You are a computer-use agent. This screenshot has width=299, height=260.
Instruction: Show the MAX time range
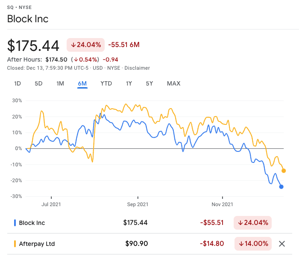point(173,83)
